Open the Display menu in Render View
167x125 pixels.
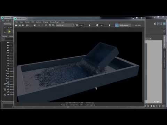pyautogui.click(x=46, y=22)
